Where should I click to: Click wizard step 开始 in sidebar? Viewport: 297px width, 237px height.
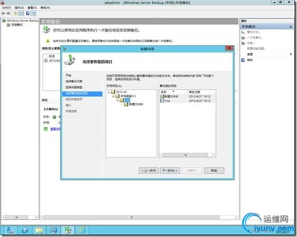point(68,75)
